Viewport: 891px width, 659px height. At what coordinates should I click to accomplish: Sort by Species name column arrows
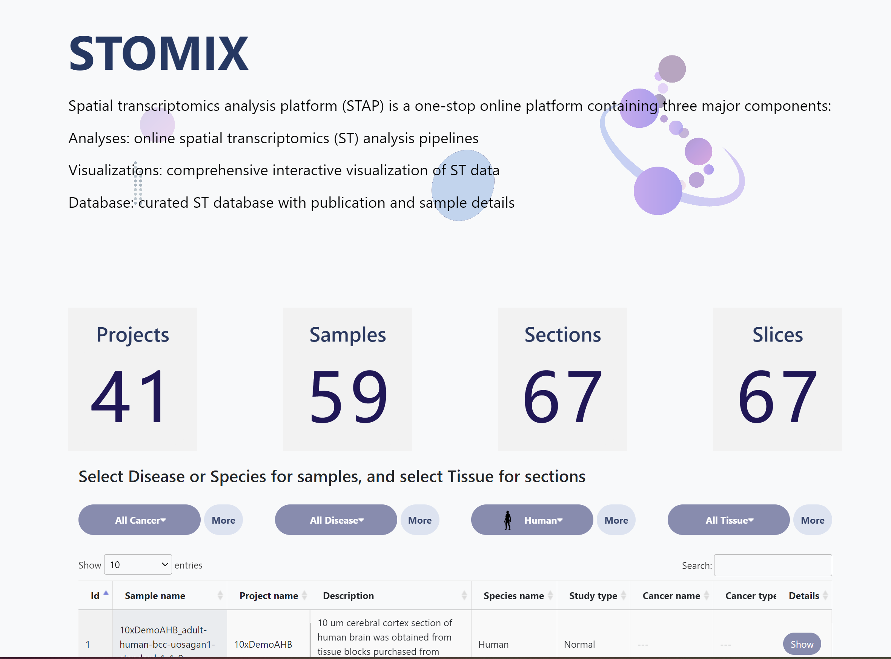tap(550, 596)
